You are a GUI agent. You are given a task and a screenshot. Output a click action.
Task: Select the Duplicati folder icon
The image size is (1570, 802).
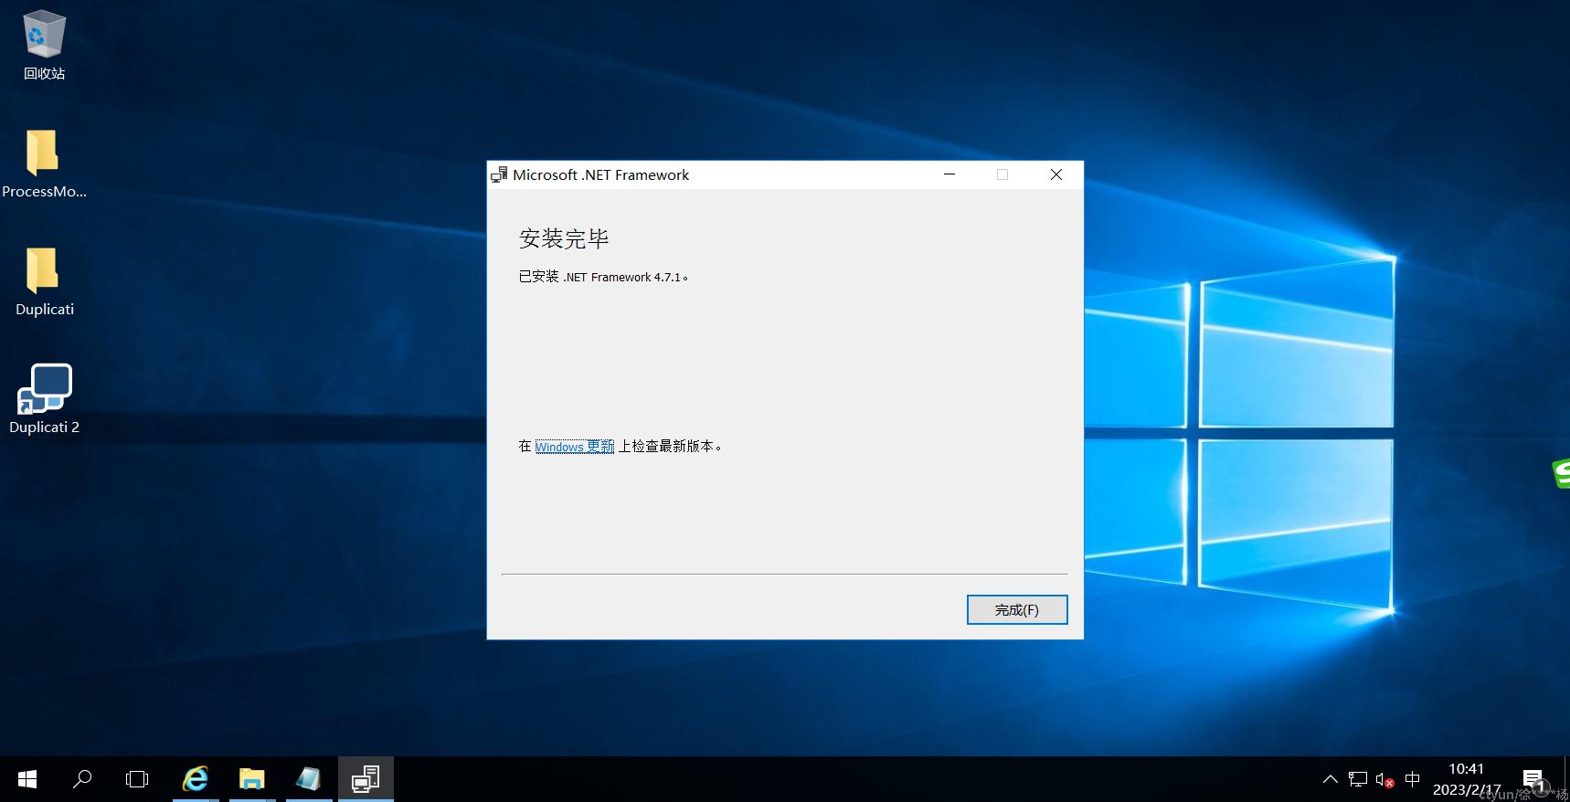tap(44, 281)
